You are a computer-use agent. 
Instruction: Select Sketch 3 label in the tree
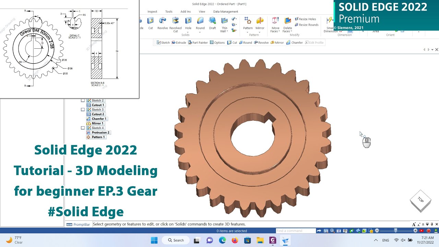tap(97, 110)
